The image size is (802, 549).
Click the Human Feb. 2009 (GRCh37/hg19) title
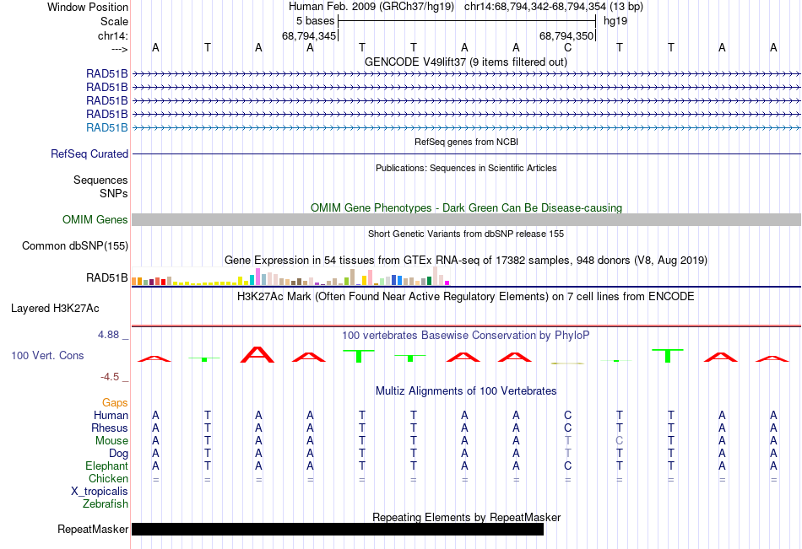coord(371,7)
